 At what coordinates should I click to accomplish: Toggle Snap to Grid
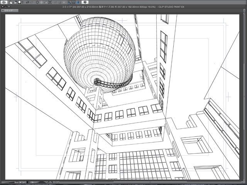click(x=77, y=2)
